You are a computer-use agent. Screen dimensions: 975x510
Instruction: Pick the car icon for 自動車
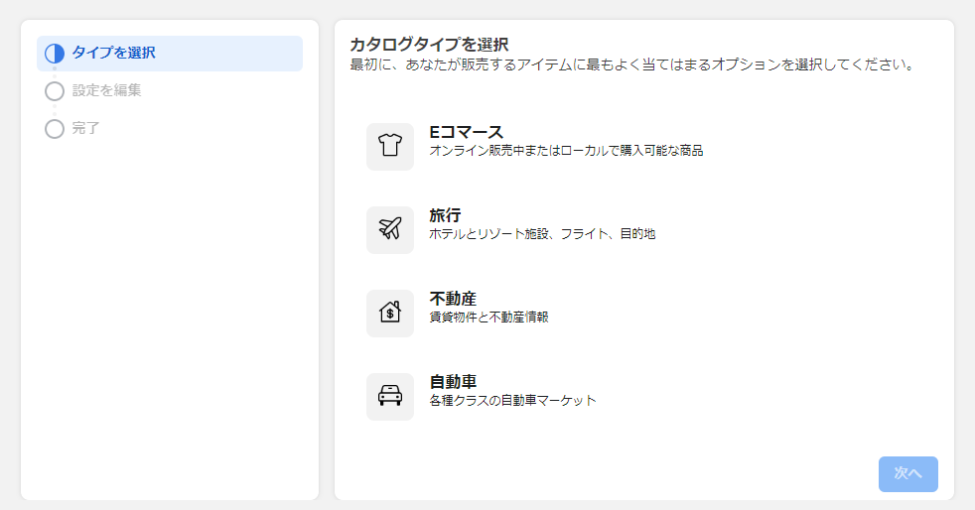[390, 396]
